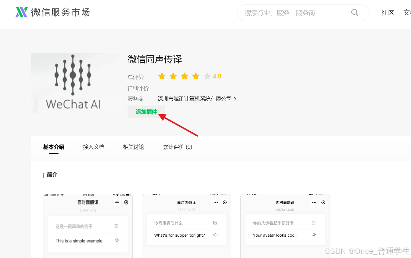
Task: Focus the 搜索行业、服务、服务商 search field
Action: click(303, 13)
